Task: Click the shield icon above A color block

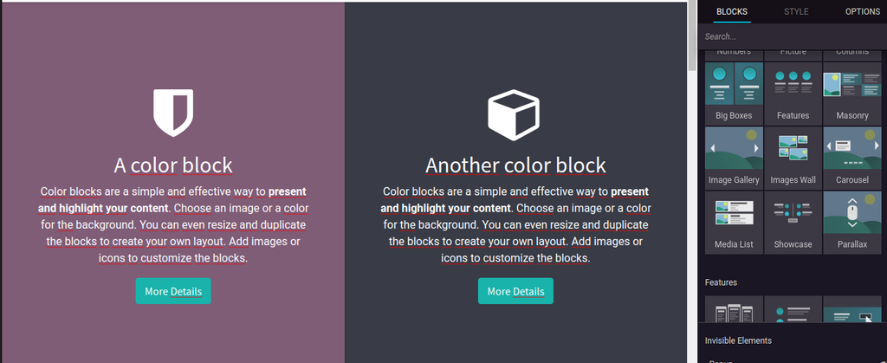Action: click(173, 113)
